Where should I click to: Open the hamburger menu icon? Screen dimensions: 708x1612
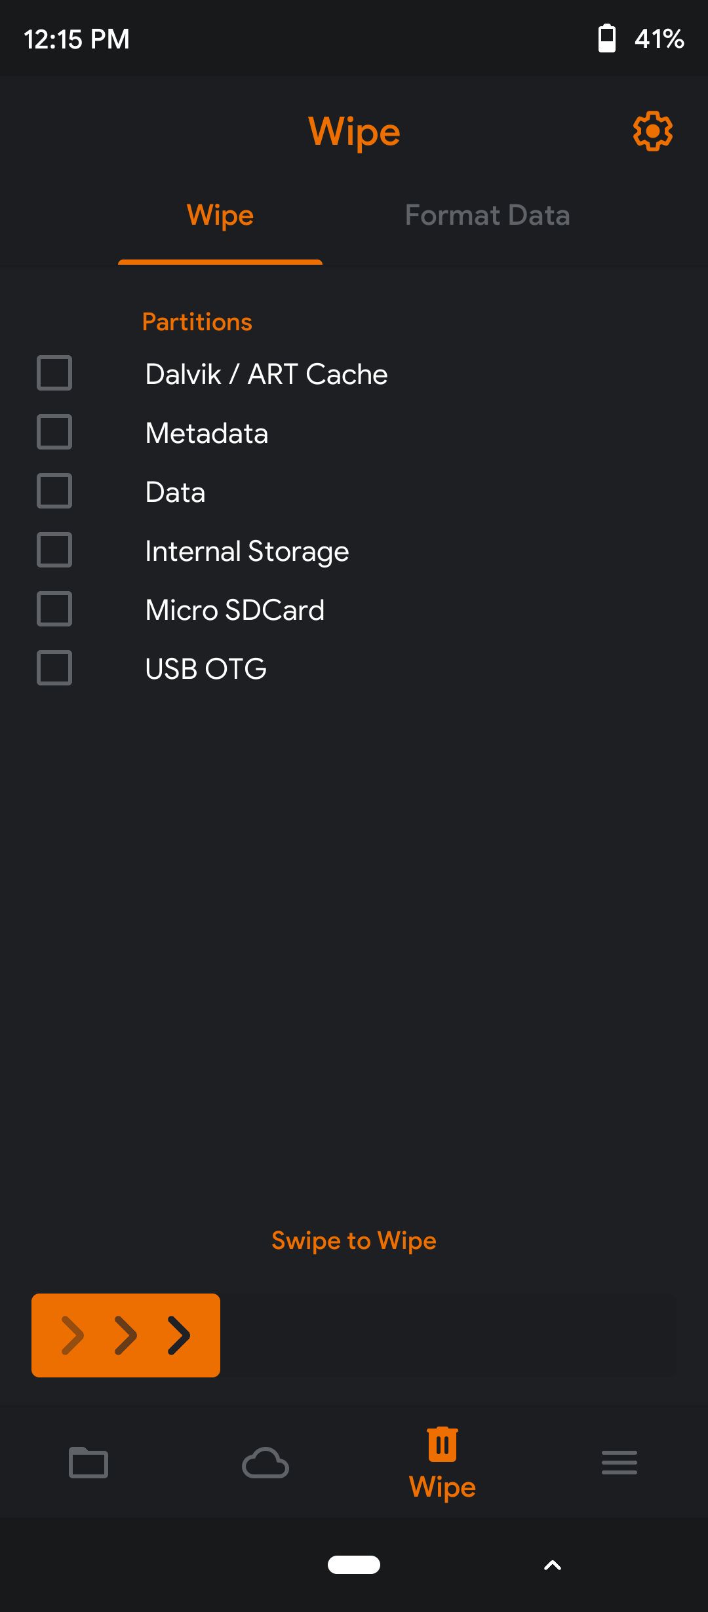click(619, 1462)
